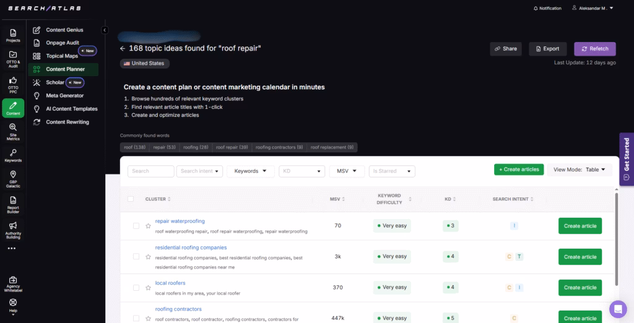Open the View Mode Table dropdown
Image resolution: width=634 pixels, height=323 pixels.
click(x=580, y=170)
